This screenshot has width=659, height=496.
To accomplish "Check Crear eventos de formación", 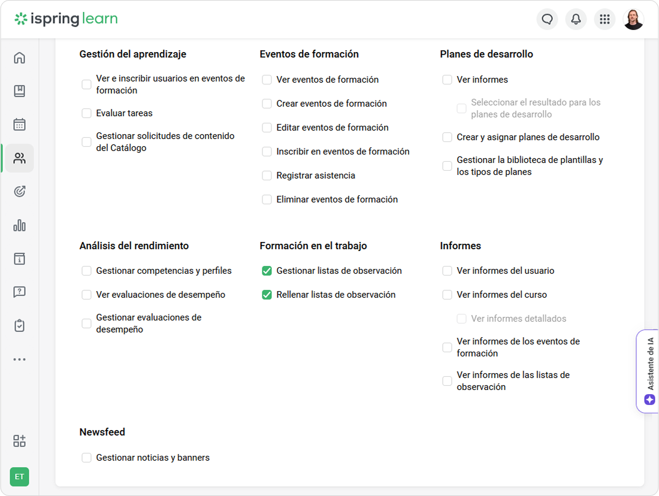I will pos(267,104).
